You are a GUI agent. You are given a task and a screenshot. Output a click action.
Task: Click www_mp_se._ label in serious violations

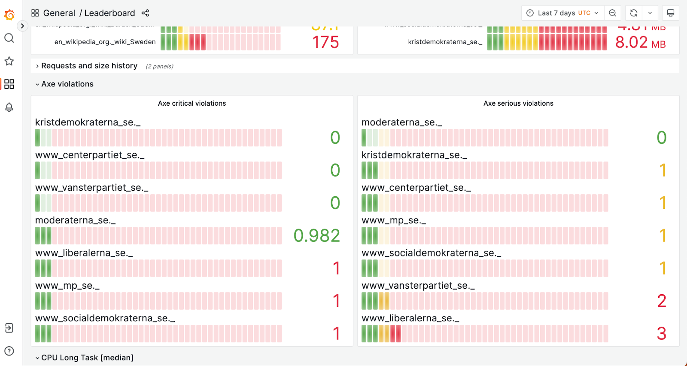[394, 220]
